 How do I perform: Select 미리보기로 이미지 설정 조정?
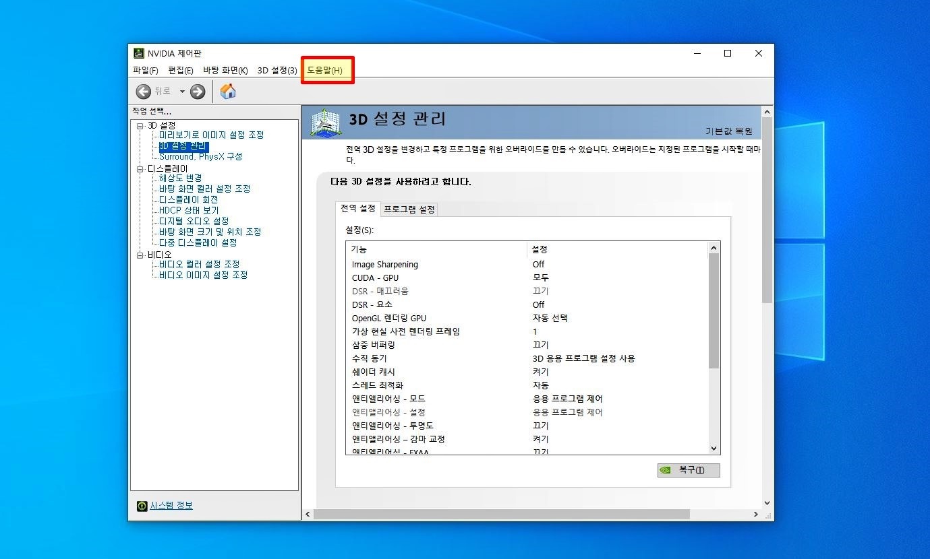point(211,135)
